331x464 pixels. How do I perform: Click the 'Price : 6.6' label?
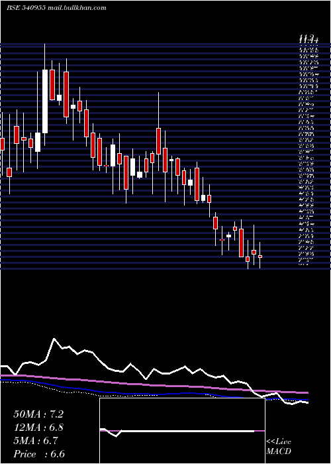tap(39, 454)
